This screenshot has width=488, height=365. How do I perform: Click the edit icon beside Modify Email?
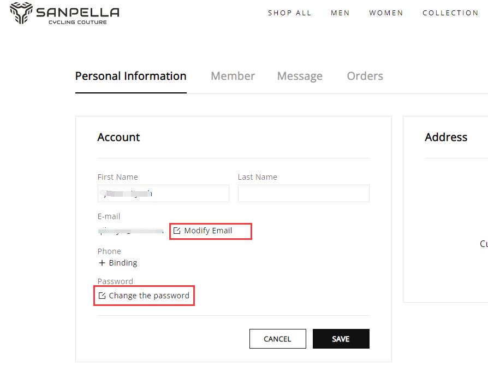point(176,231)
